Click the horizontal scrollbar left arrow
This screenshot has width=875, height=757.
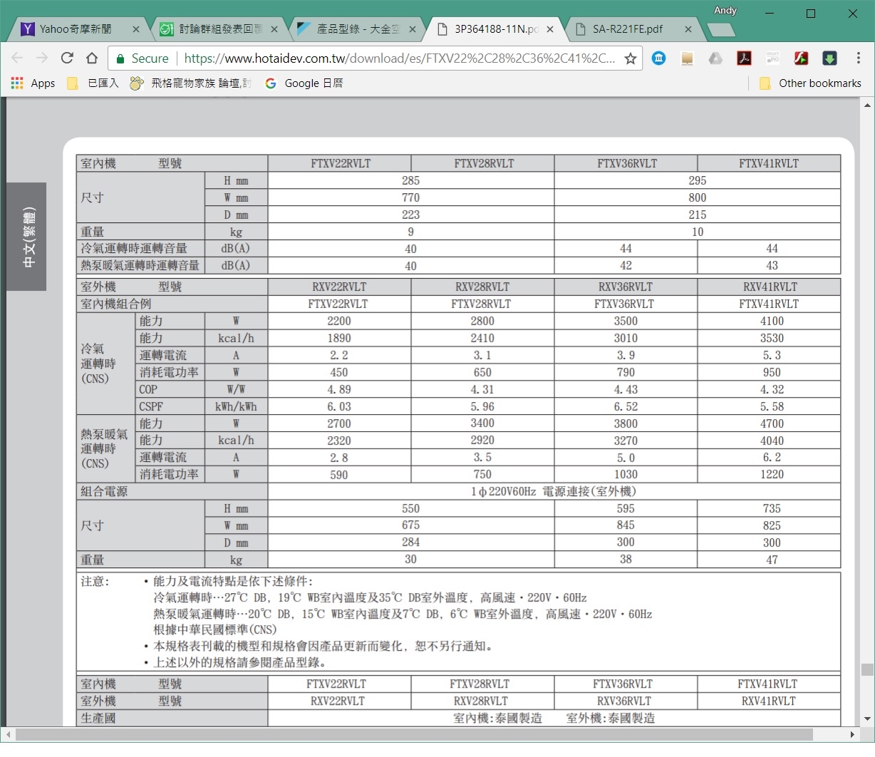[x=8, y=734]
